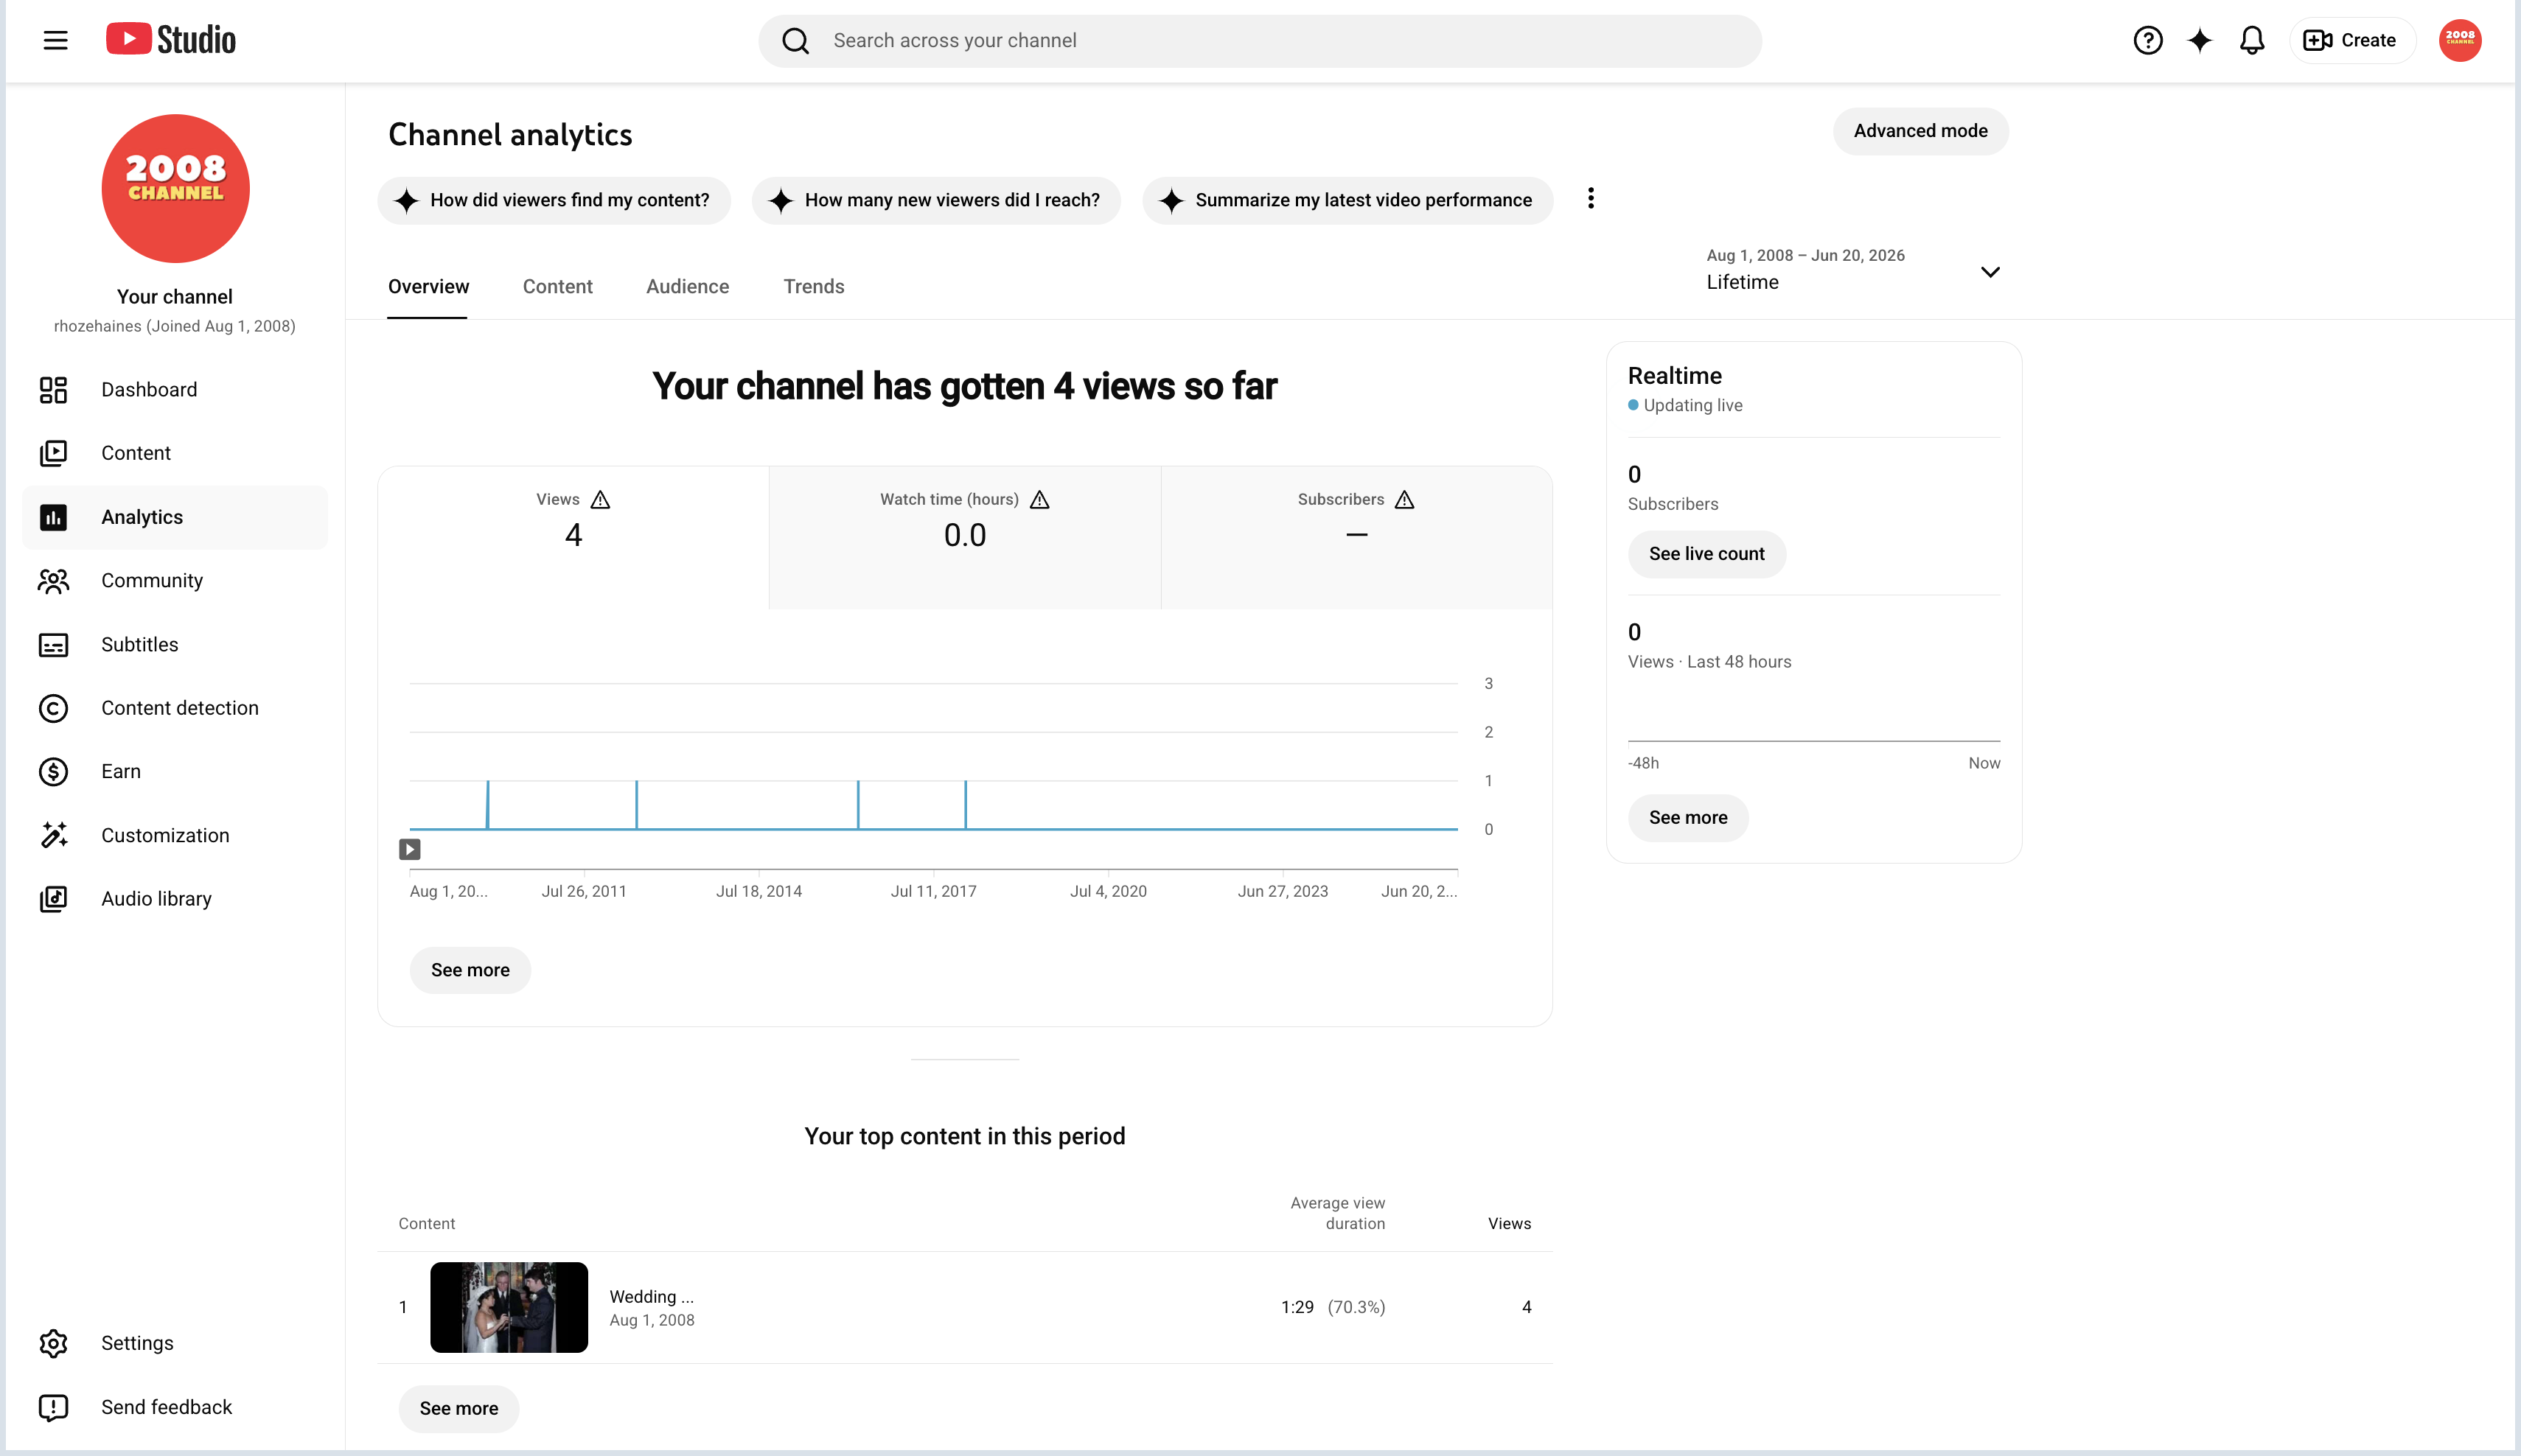Click the Customization magic wand icon
The image size is (2521, 1456).
click(x=53, y=835)
